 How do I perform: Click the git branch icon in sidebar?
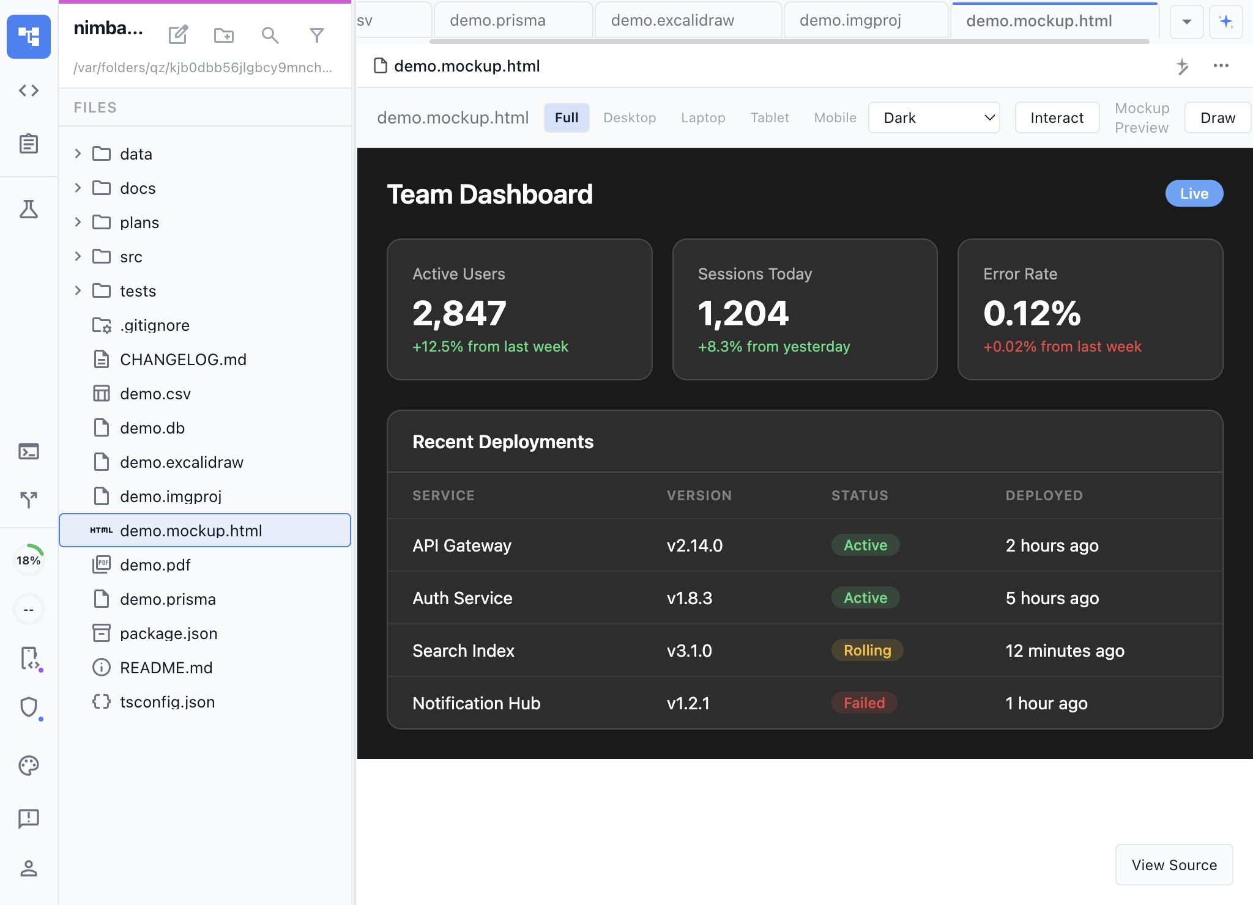(x=29, y=500)
